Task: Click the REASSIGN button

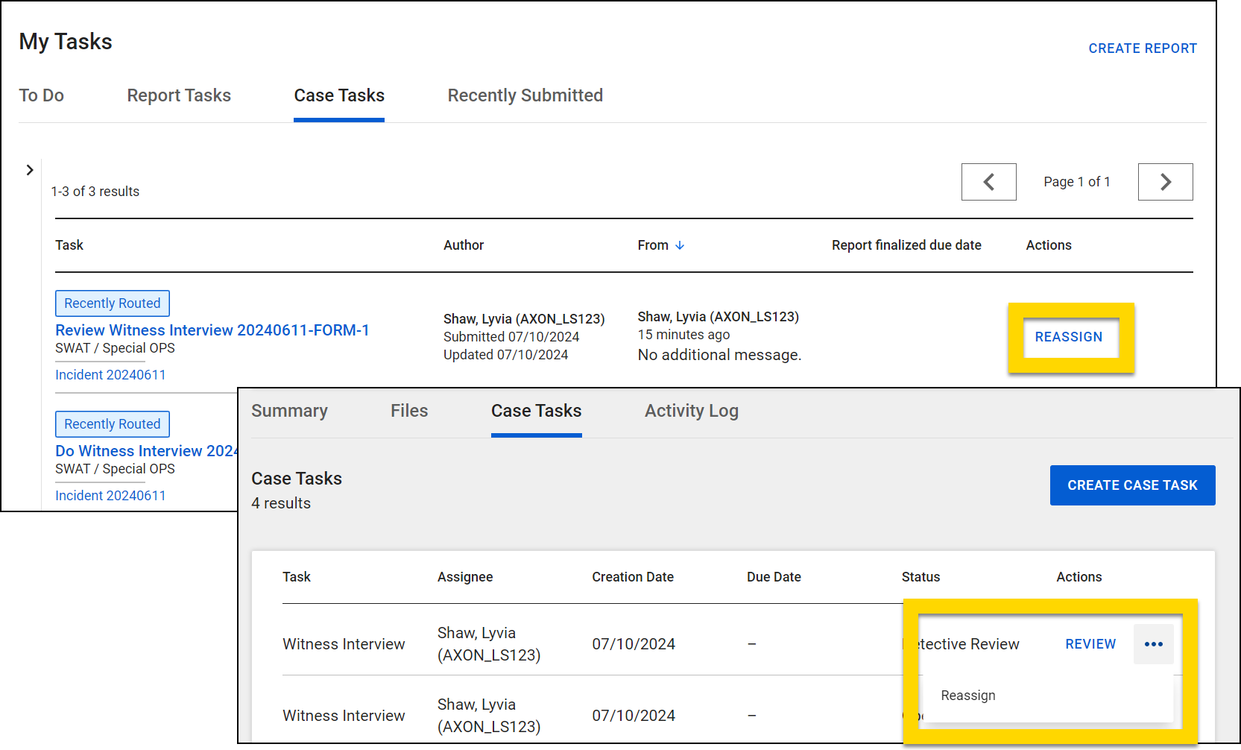Action: [x=1069, y=337]
